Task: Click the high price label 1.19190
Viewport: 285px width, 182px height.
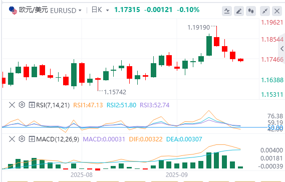Action: (198, 28)
